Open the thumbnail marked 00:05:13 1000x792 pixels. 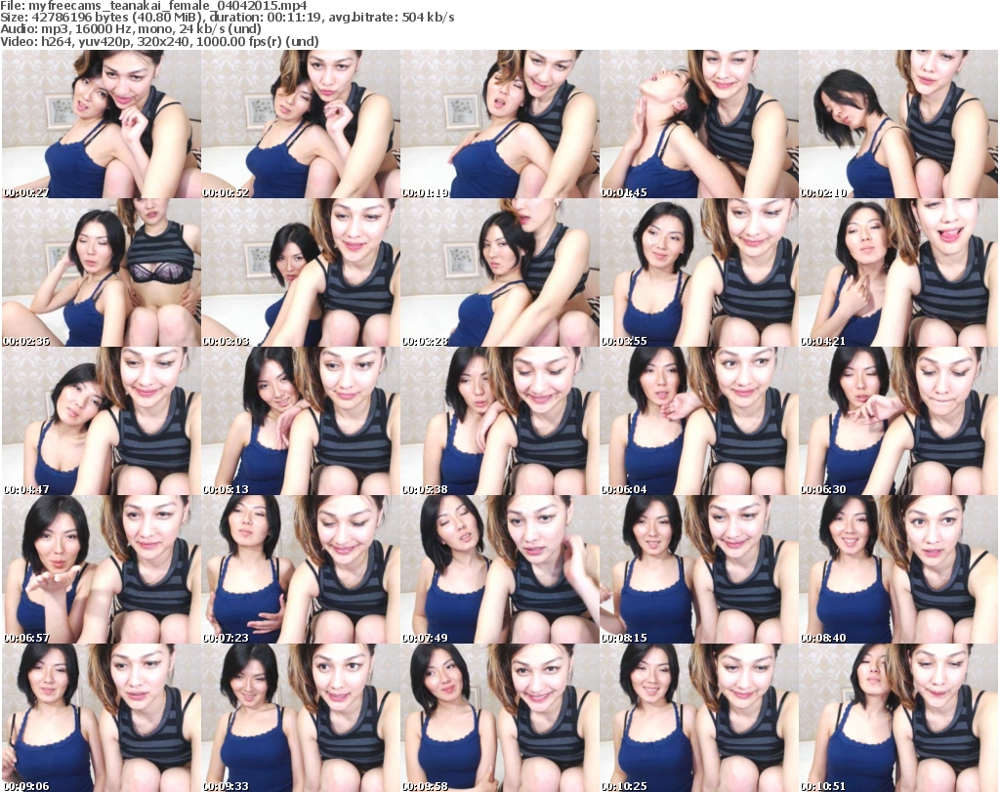[x=301, y=422]
